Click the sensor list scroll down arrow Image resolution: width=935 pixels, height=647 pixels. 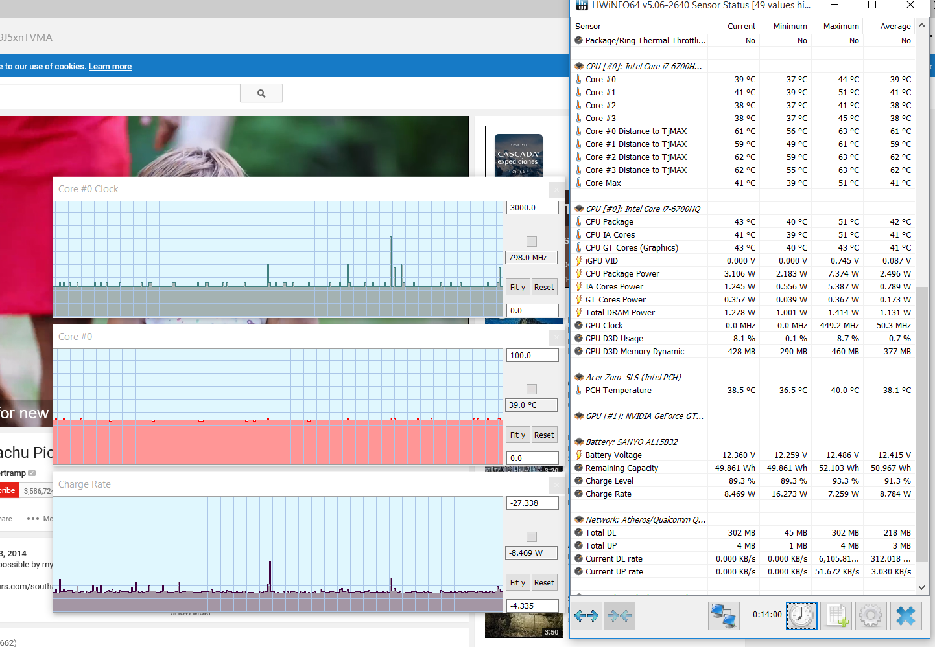[x=921, y=587]
